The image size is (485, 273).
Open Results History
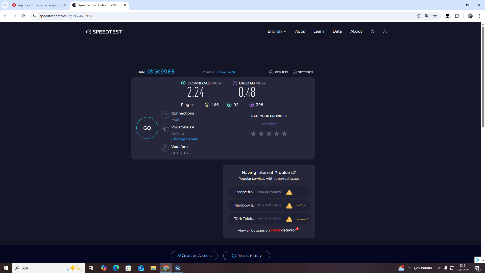pyautogui.click(x=247, y=256)
